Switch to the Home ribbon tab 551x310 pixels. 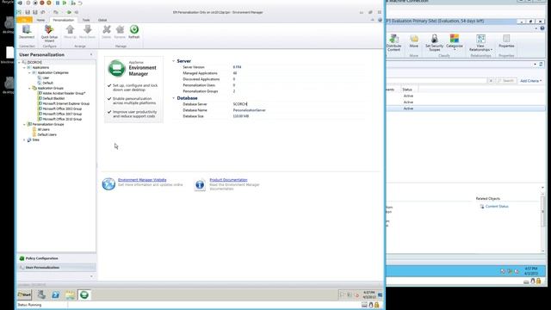[x=40, y=20]
